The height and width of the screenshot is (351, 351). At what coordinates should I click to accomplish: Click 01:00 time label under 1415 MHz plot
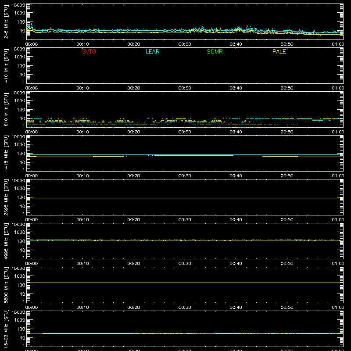click(x=338, y=176)
